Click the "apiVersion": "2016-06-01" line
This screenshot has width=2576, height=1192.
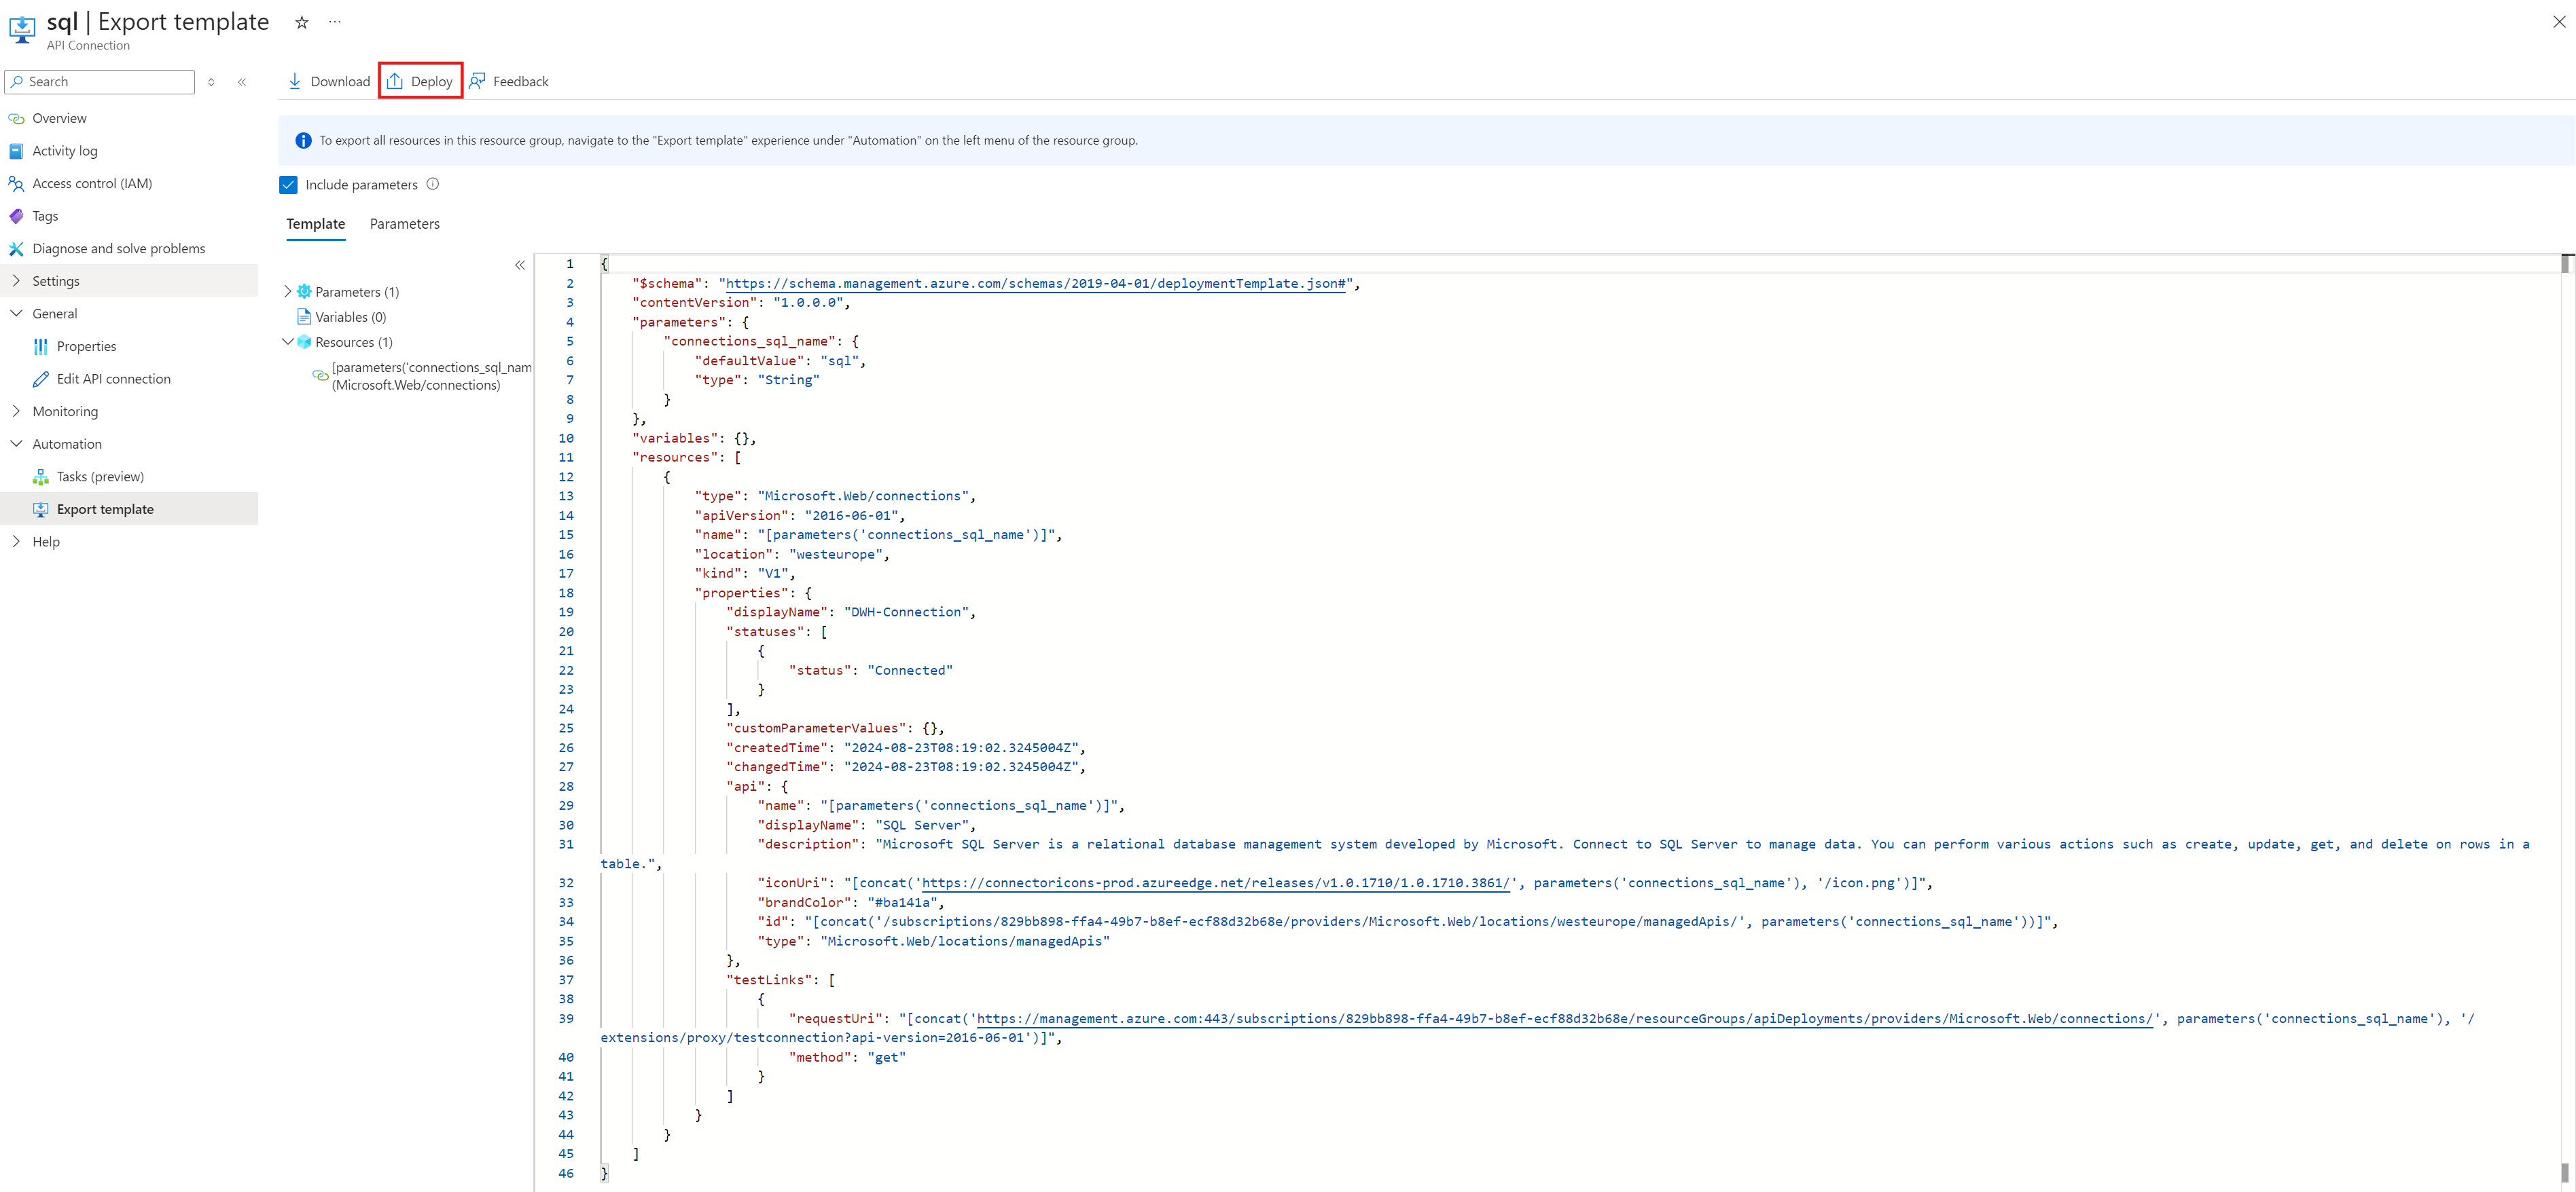(799, 516)
